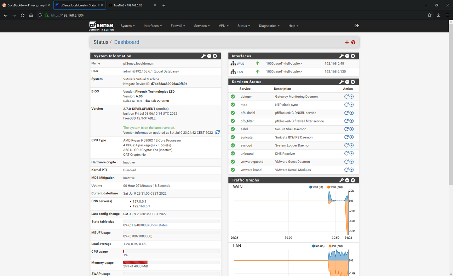Click the logout icon in navbar
This screenshot has width=453, height=276.
[357, 25]
